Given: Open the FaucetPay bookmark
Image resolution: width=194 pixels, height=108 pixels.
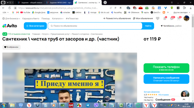Looking at the screenshot, I should (x=116, y=12).
